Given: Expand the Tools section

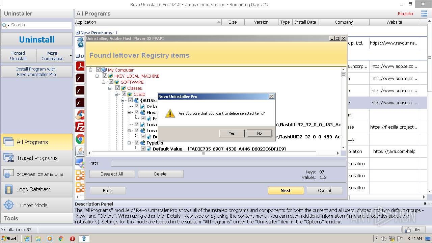Looking at the screenshot, I should click(x=36, y=218).
